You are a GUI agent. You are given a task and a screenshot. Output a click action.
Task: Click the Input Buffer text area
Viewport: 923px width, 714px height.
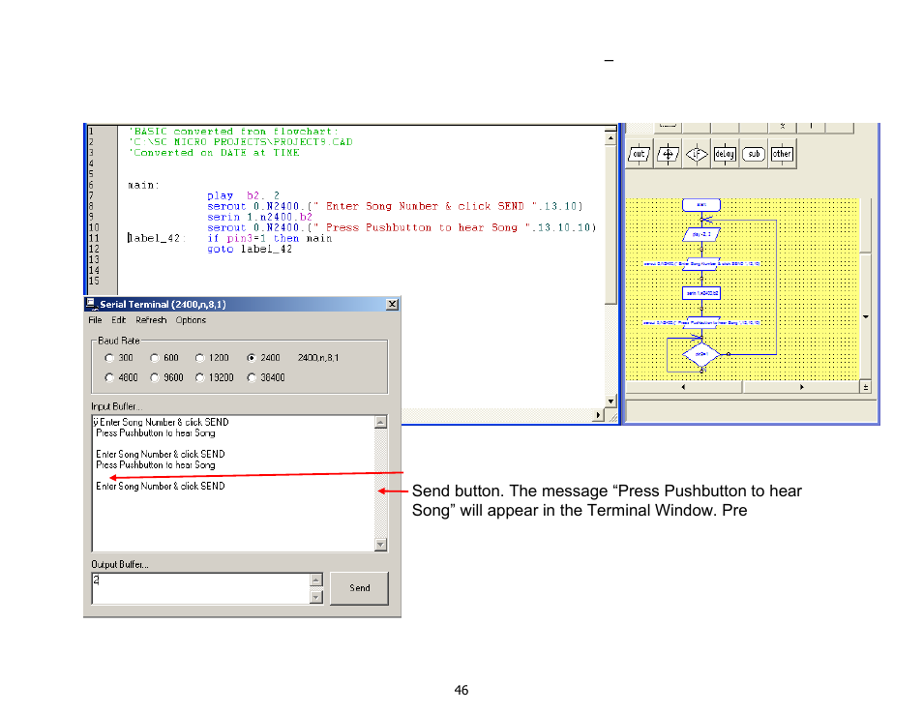point(233,484)
